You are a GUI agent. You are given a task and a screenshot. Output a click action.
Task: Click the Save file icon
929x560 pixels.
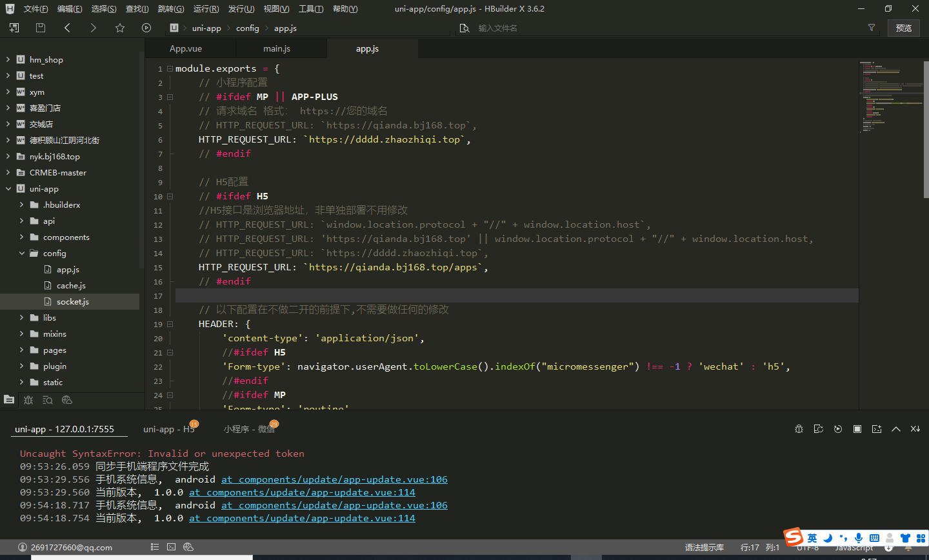41,28
